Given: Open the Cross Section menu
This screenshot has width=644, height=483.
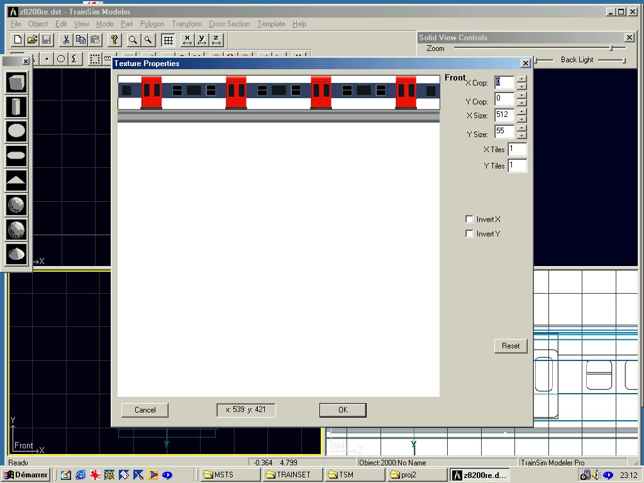Looking at the screenshot, I should 229,24.
